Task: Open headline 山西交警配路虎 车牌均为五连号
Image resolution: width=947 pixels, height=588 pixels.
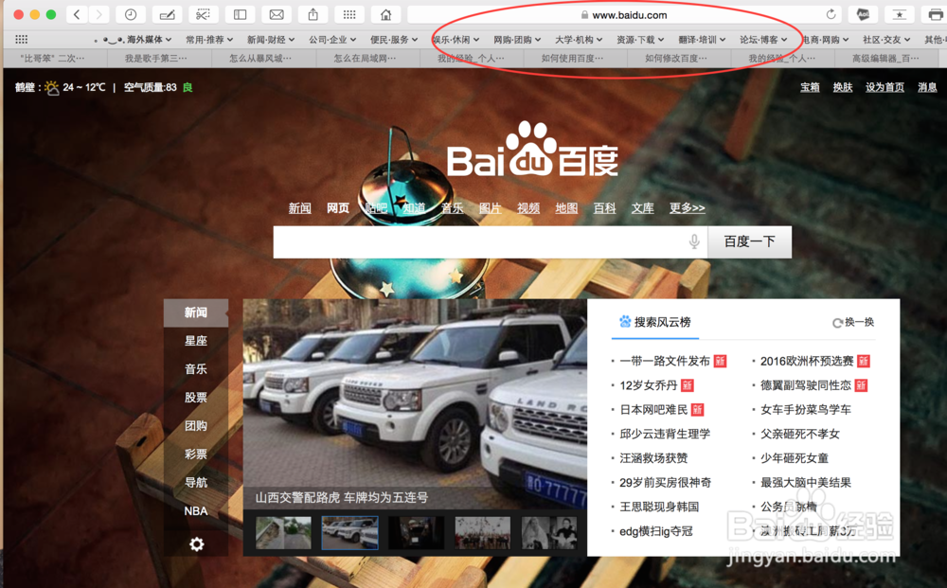Action: coord(341,497)
